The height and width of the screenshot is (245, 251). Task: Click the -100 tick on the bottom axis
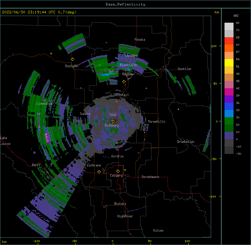[x=36, y=241]
